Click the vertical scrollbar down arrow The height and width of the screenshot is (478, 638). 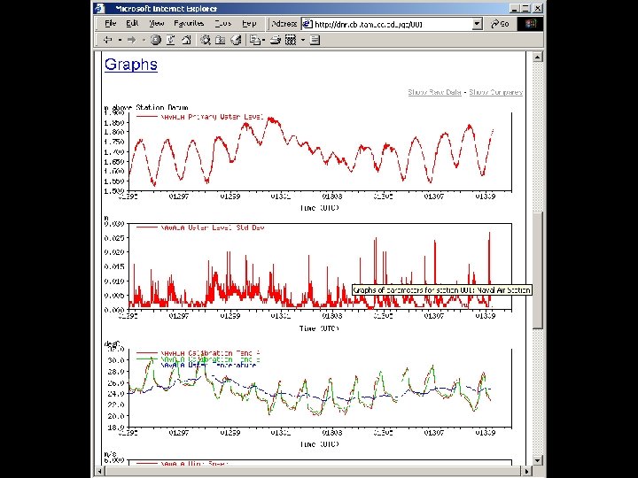[x=538, y=460]
